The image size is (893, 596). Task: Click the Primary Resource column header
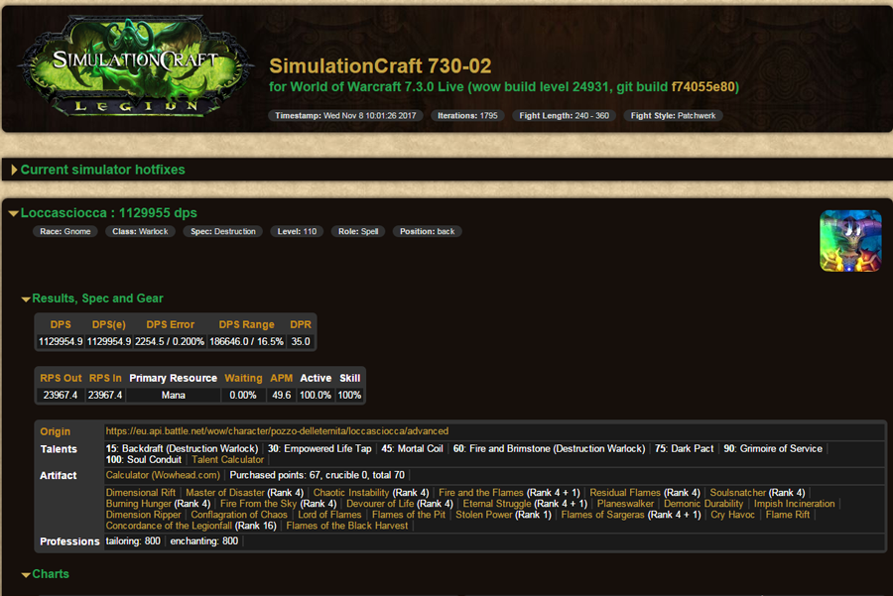(x=173, y=378)
